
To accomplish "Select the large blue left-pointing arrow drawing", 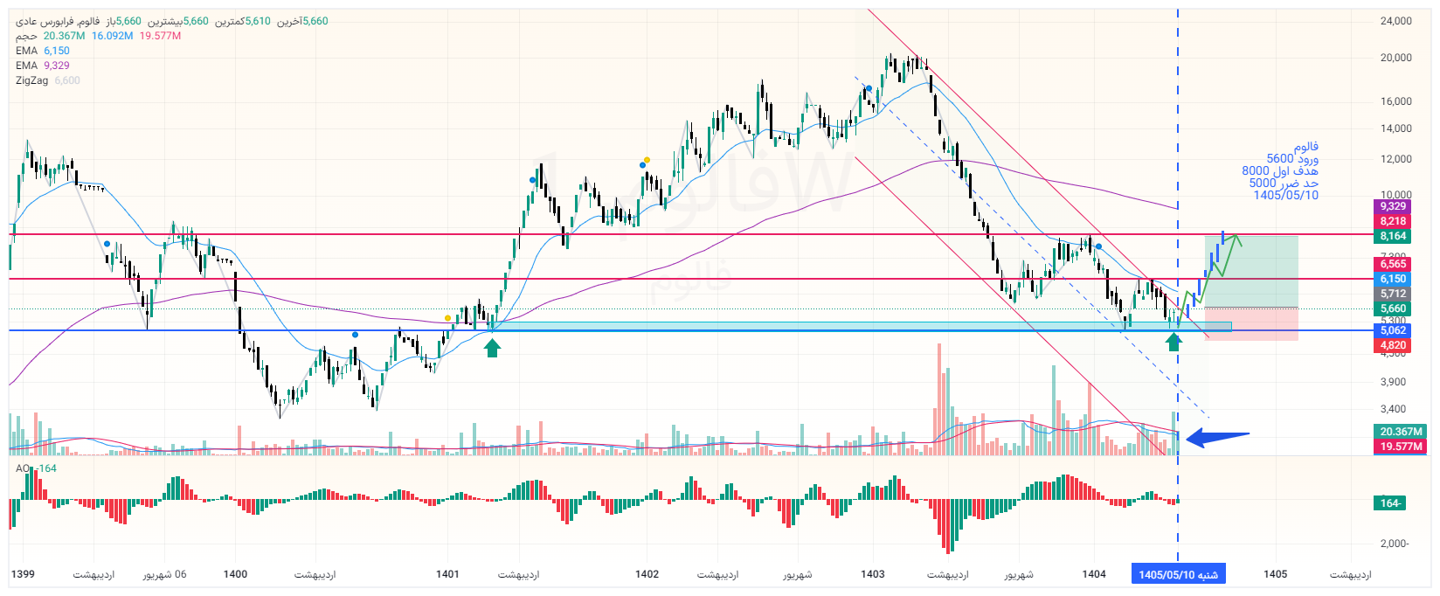I will pos(1217,437).
